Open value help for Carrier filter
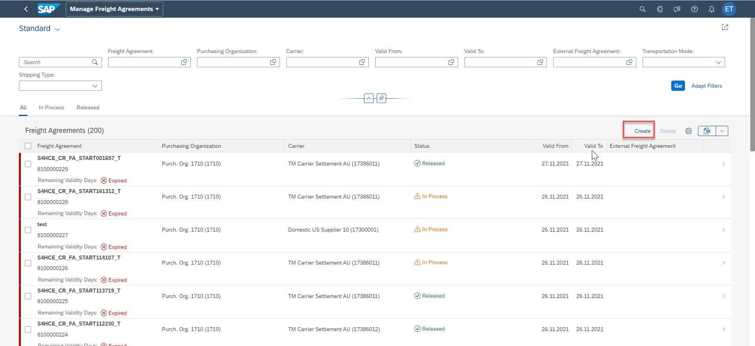The image size is (755, 346). click(362, 62)
